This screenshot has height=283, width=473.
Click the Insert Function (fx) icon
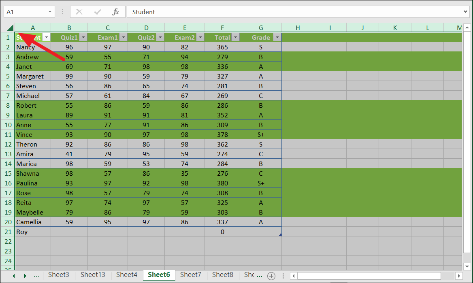[x=116, y=12]
